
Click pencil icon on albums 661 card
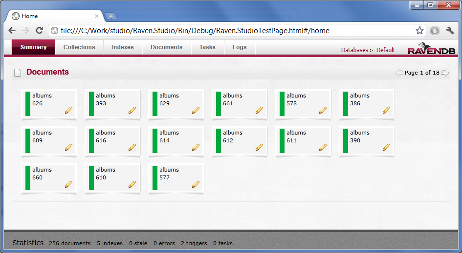(259, 110)
